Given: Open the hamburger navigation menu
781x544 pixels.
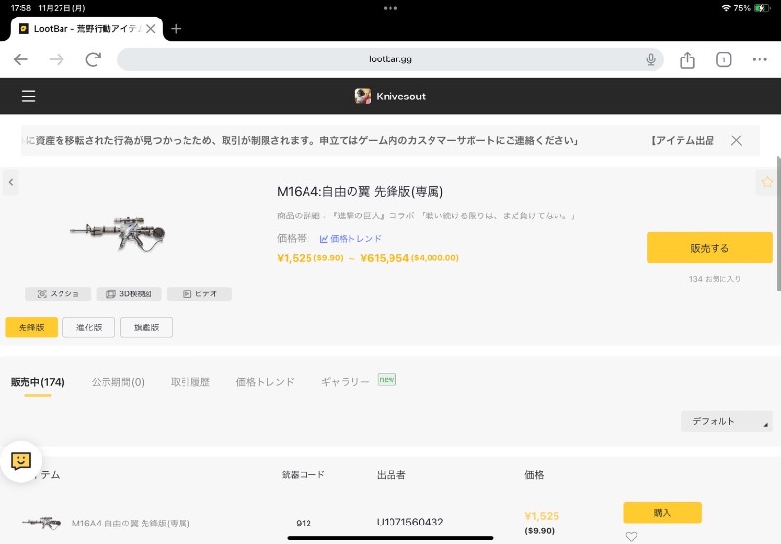Looking at the screenshot, I should tap(28, 96).
